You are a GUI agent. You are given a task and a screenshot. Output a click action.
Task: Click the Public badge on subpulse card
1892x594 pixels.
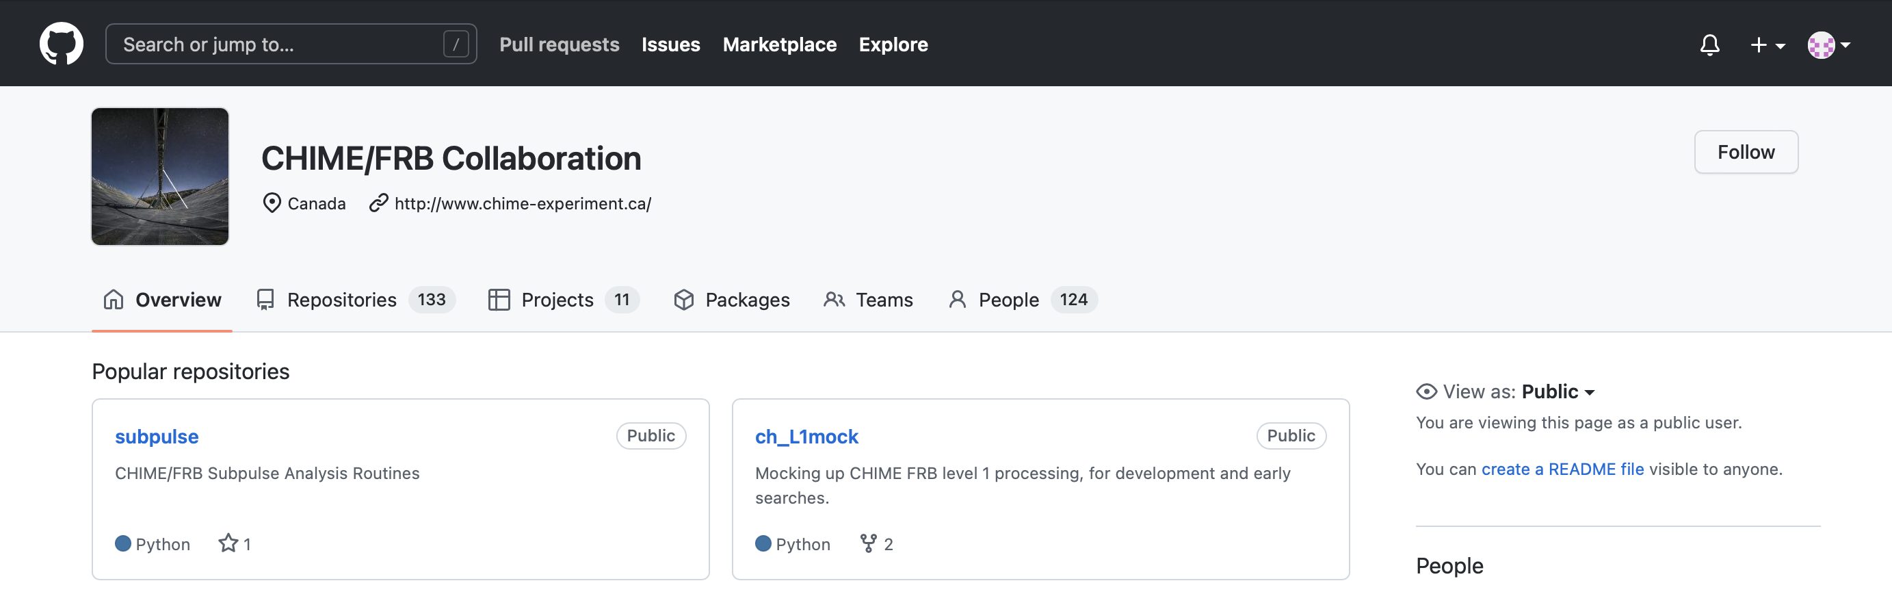pyautogui.click(x=651, y=436)
